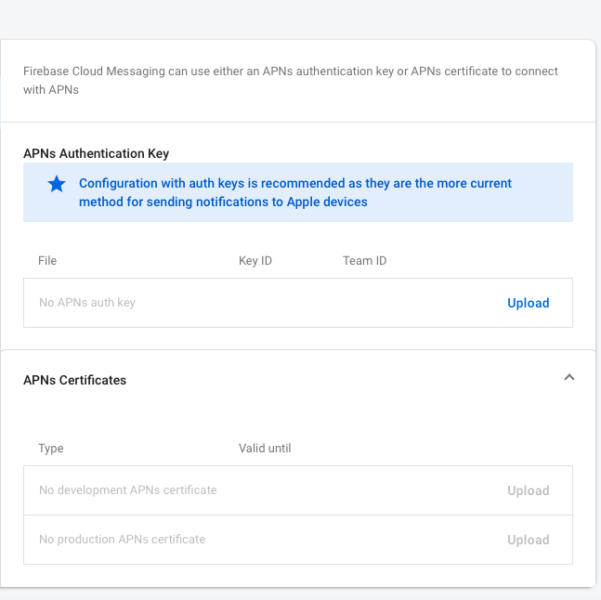Click the blue star recommendation icon
The image size is (601, 600).
click(x=57, y=184)
